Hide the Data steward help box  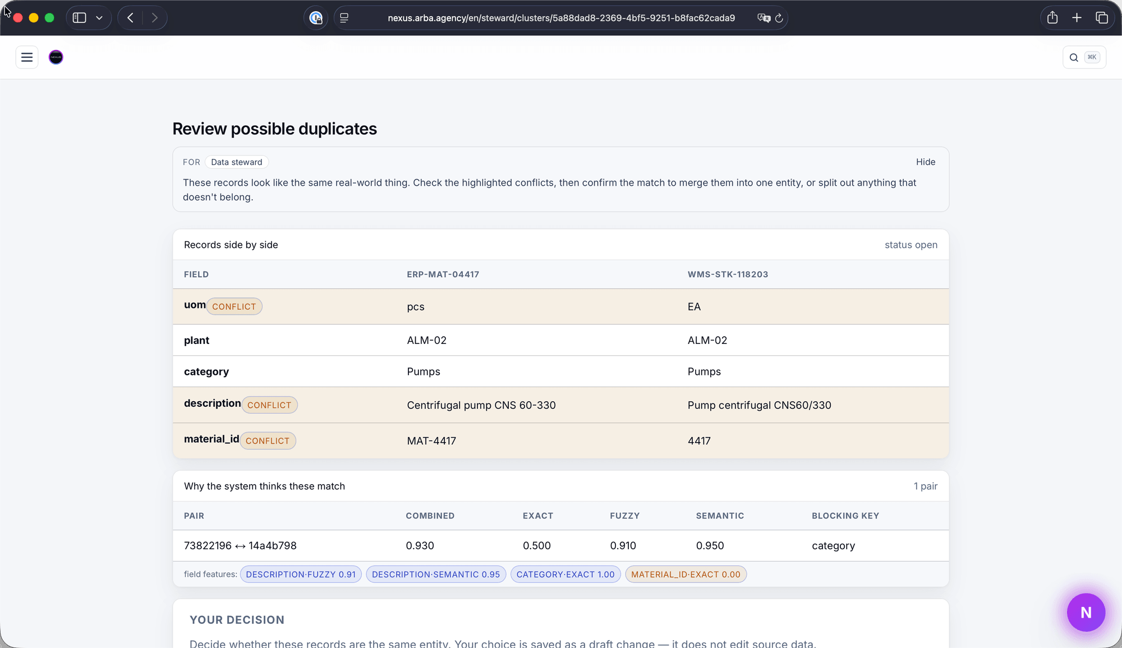pyautogui.click(x=926, y=162)
